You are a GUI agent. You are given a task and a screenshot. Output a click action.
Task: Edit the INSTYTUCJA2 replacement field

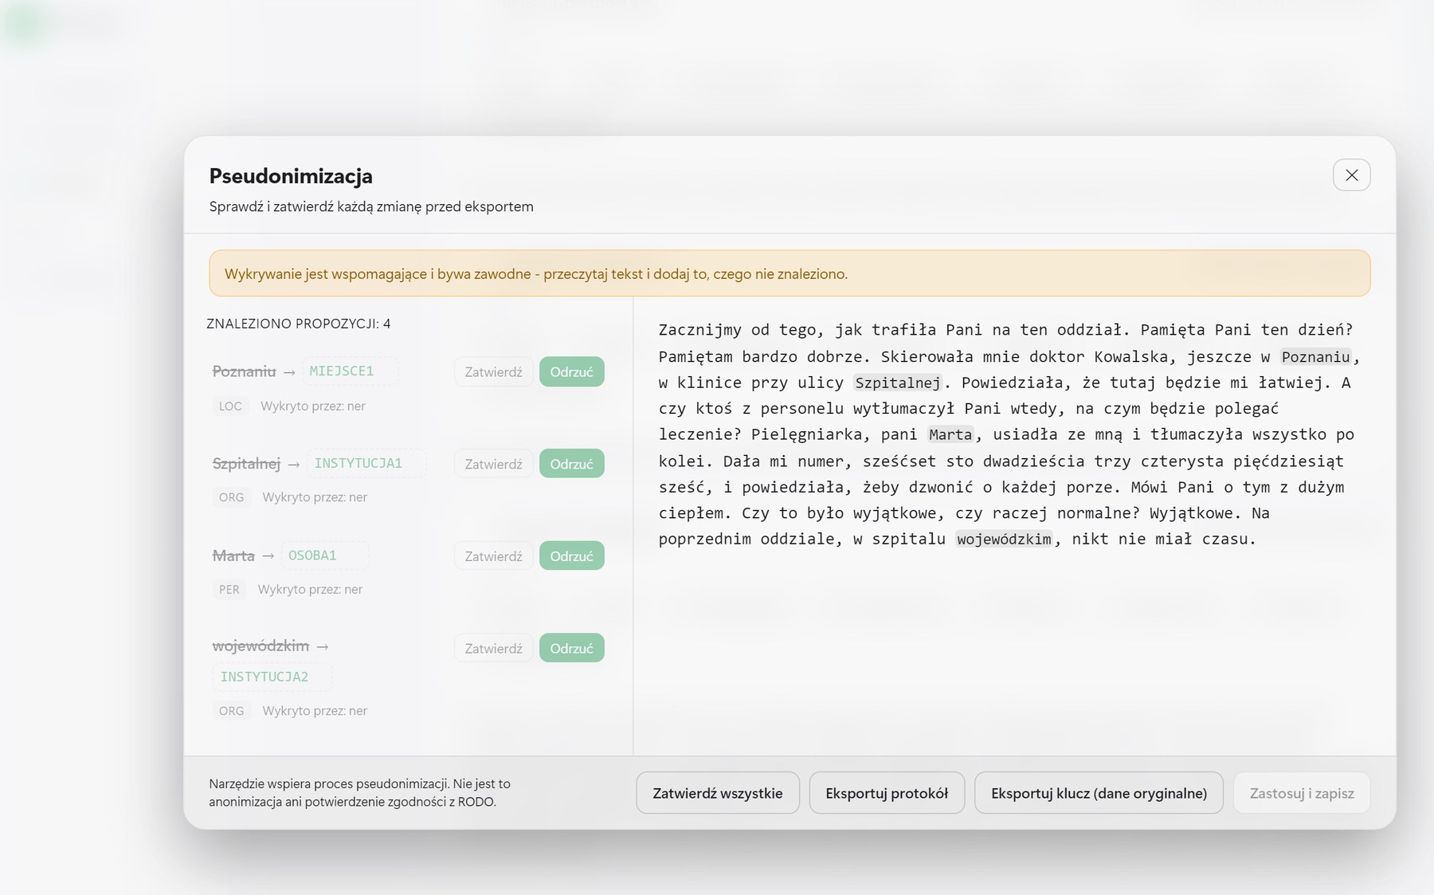pyautogui.click(x=272, y=677)
